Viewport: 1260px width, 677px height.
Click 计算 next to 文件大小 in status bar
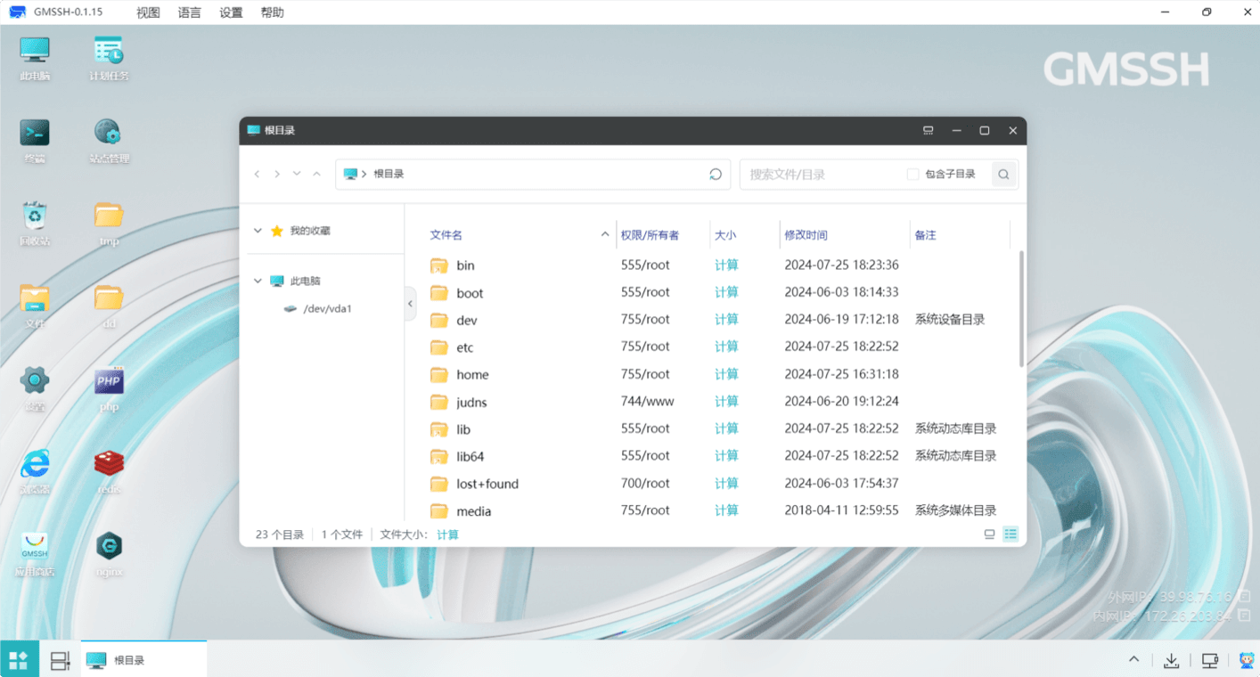pyautogui.click(x=447, y=534)
